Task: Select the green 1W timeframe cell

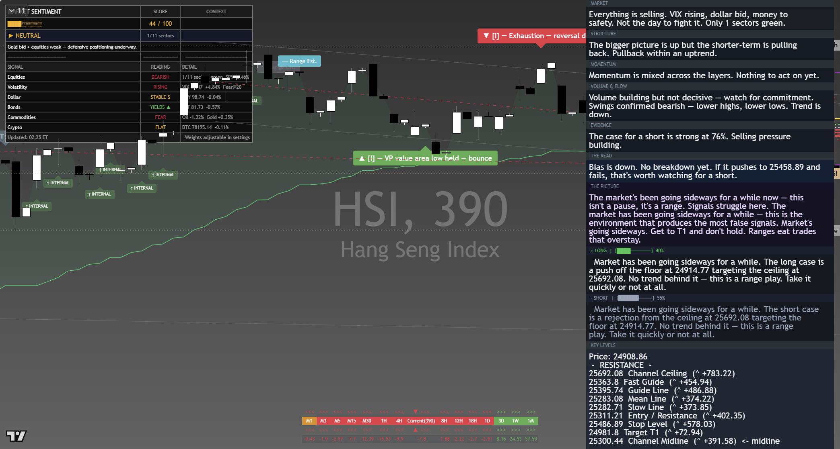Action: click(515, 421)
